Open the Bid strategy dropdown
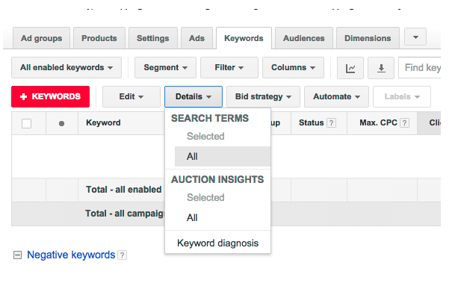 click(x=263, y=96)
